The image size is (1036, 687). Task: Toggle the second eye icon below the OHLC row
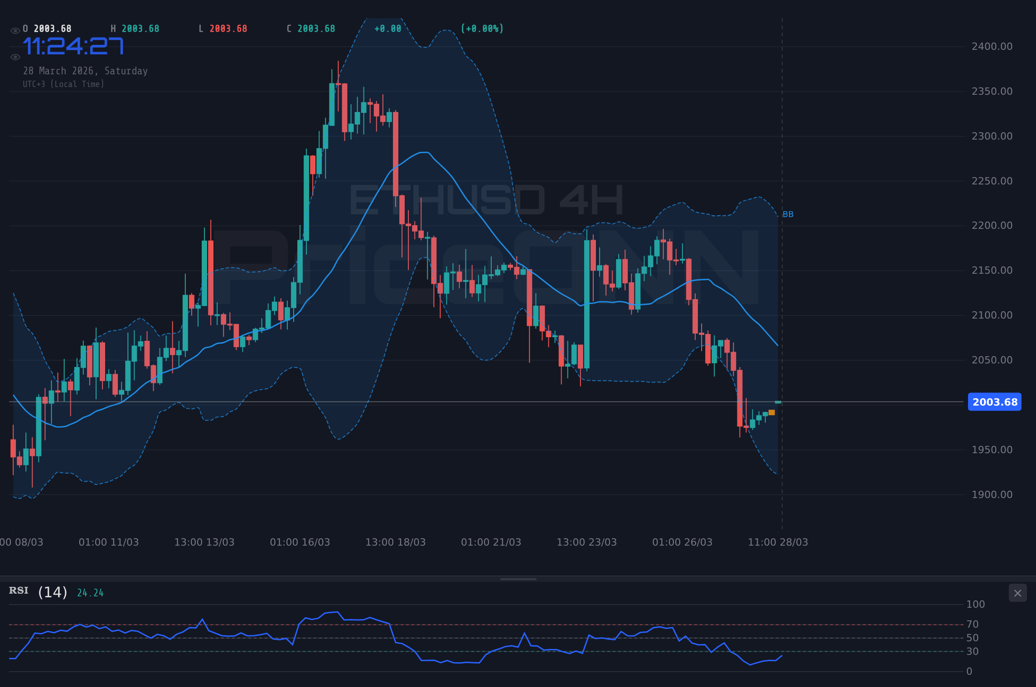(x=15, y=57)
